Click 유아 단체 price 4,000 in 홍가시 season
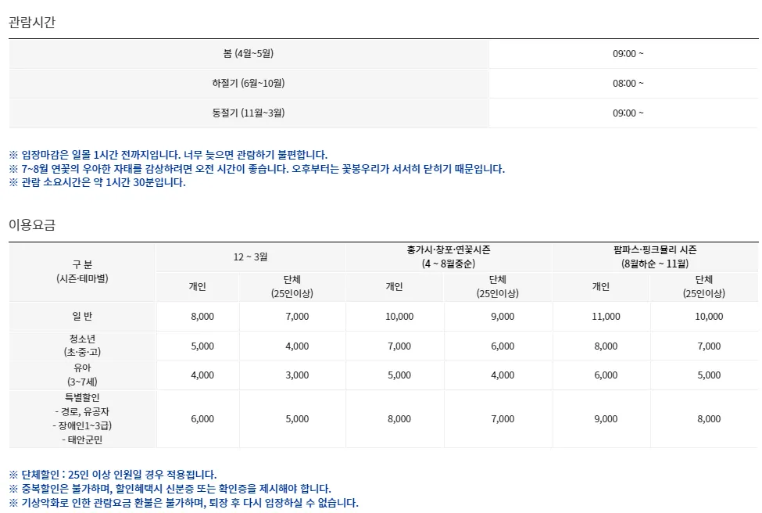The height and width of the screenshot is (513, 762). (503, 375)
